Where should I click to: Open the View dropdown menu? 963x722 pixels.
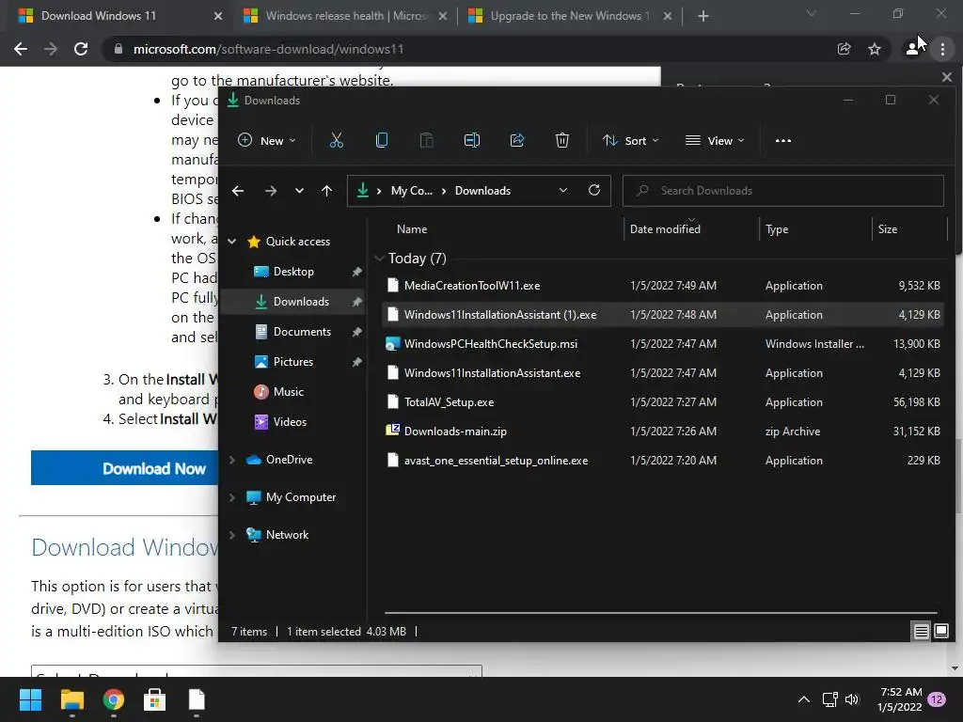tap(715, 141)
